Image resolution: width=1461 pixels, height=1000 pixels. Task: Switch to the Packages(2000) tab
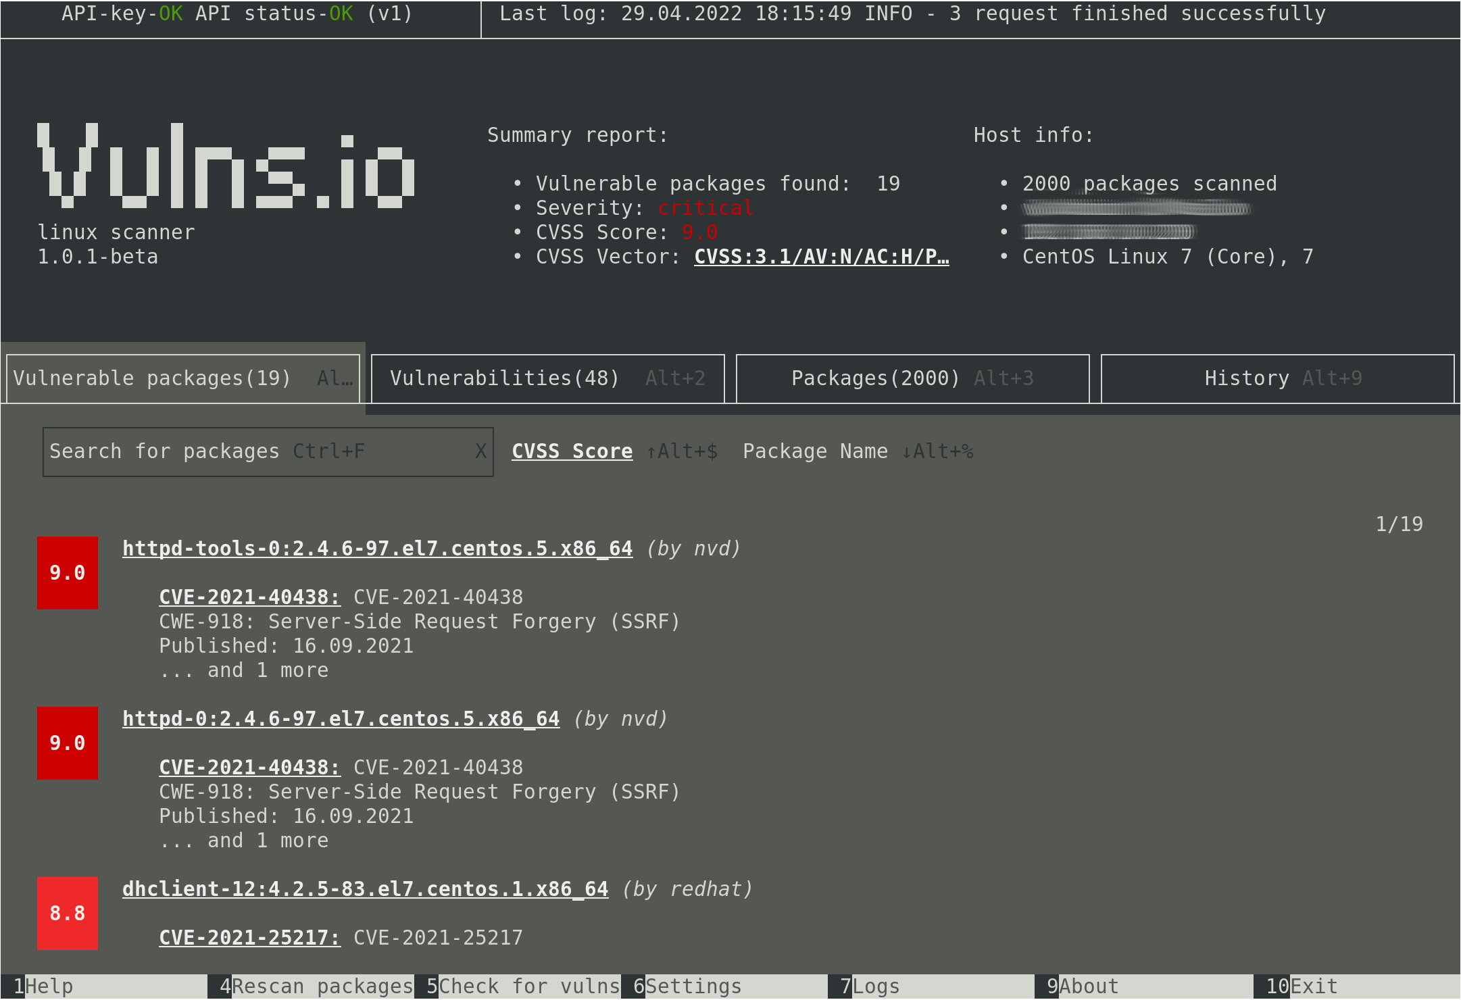click(912, 378)
